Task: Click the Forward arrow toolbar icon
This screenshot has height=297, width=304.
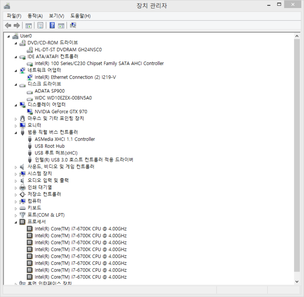Action: (17, 26)
